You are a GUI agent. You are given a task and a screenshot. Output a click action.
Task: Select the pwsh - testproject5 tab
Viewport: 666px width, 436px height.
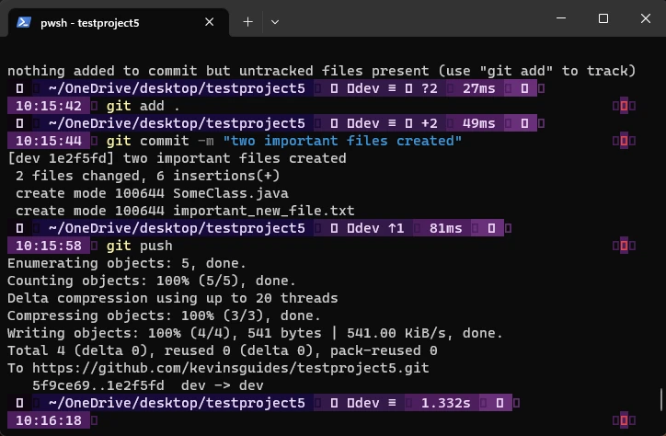pyautogui.click(x=119, y=22)
